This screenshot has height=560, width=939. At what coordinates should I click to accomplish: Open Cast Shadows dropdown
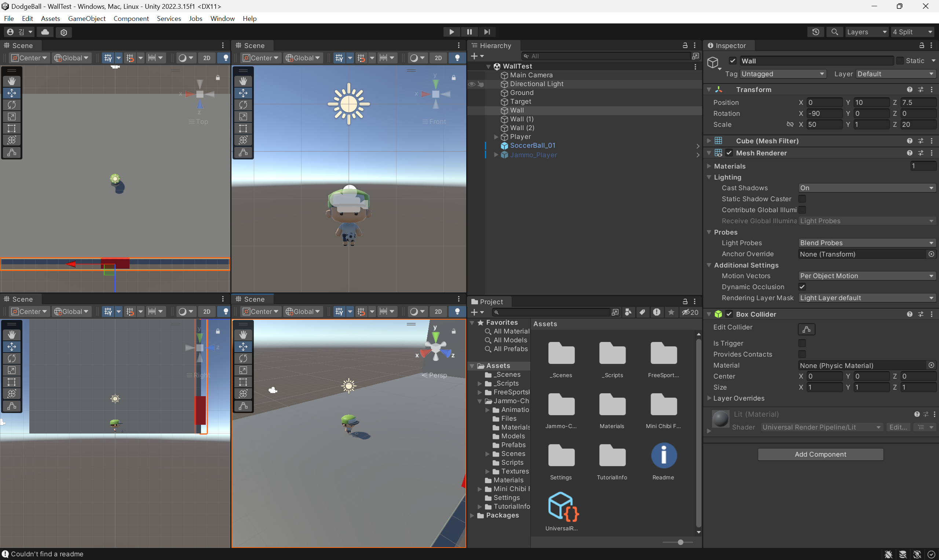(x=867, y=188)
